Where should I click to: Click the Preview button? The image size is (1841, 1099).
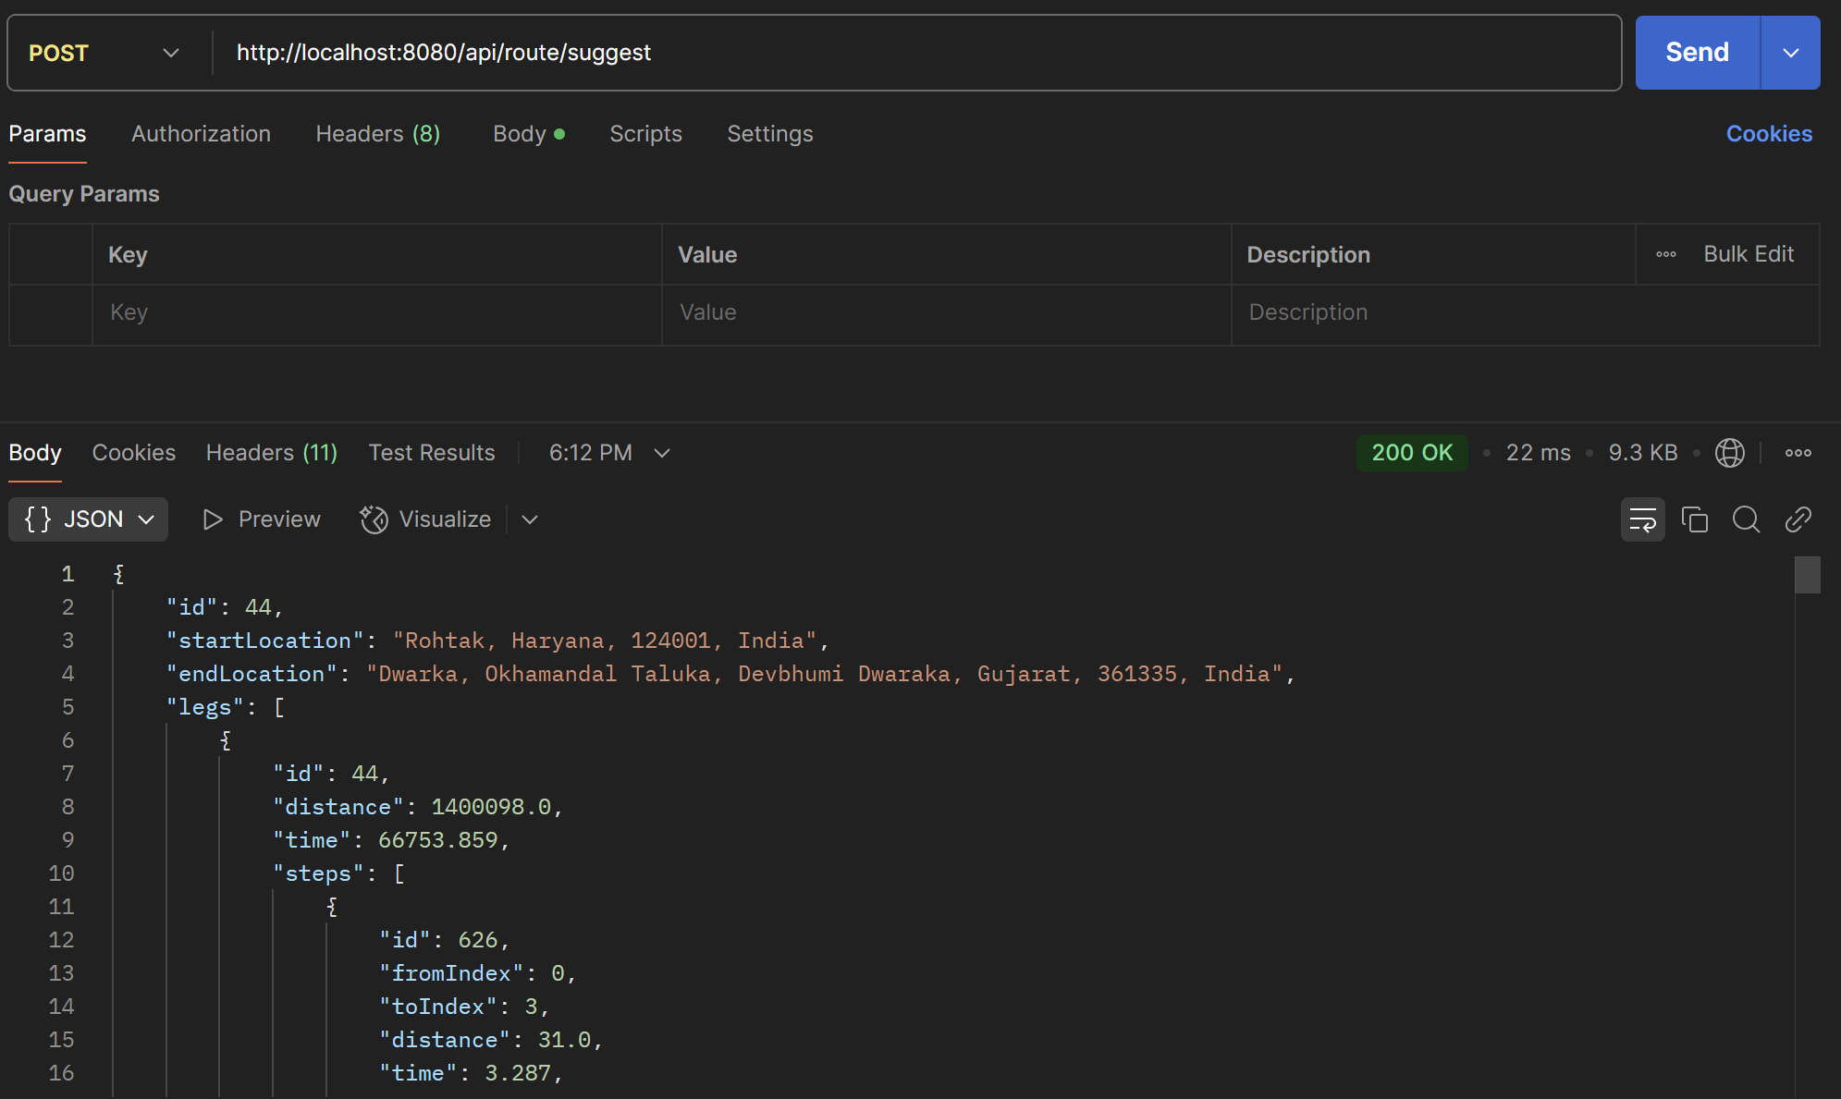click(x=262, y=519)
